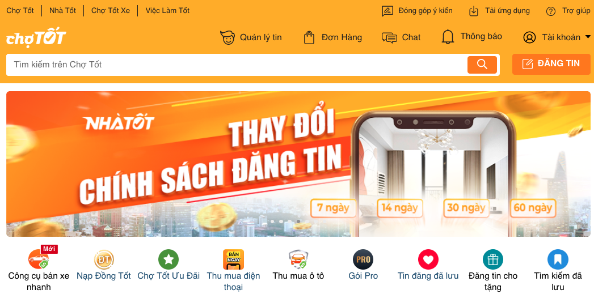Open Quản lý tin menu
594x307 pixels.
[x=251, y=37]
